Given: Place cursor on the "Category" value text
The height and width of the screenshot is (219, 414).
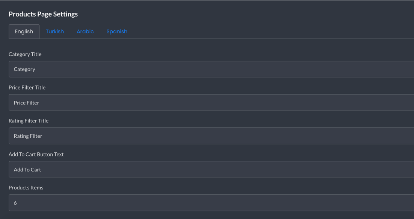Looking at the screenshot, I should pos(24,69).
